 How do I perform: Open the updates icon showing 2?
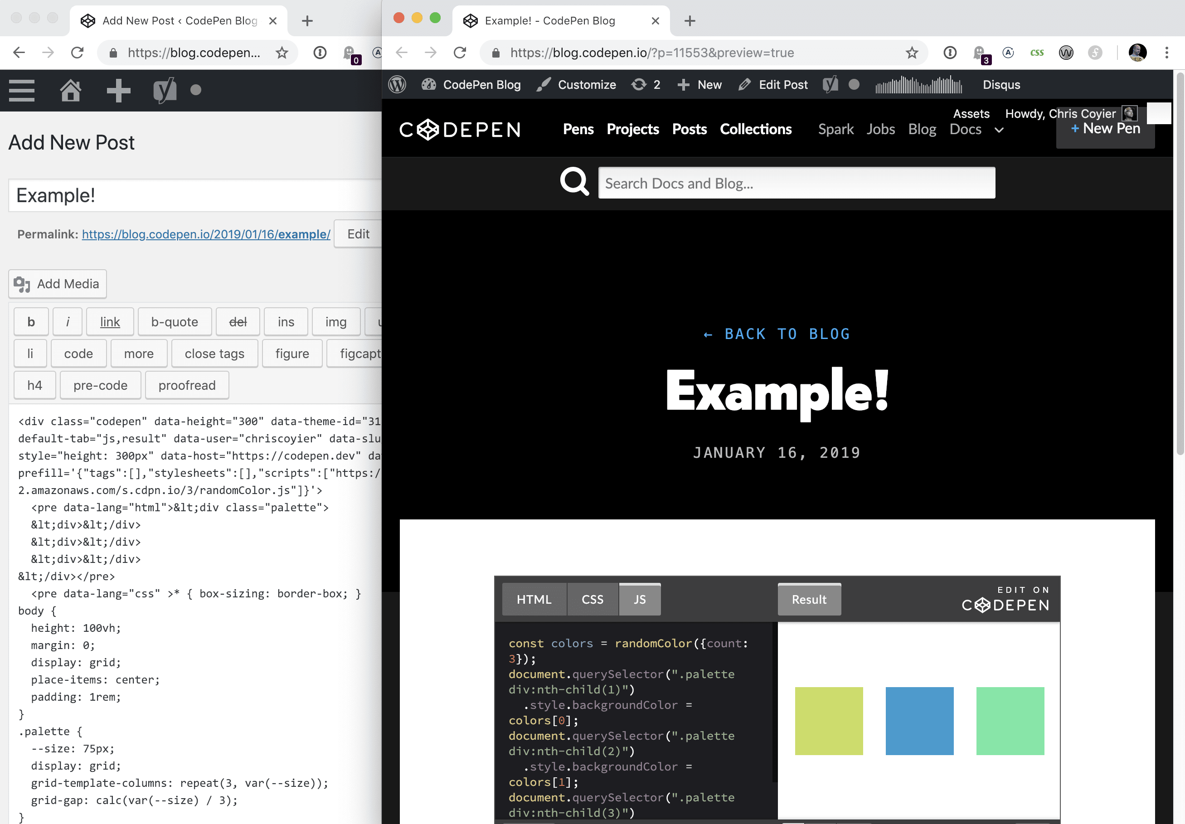tap(646, 85)
